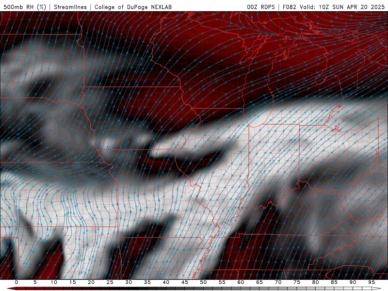The width and height of the screenshot is (388, 291).
Task: Click the colorbar label "55"
Action: (x=222, y=282)
